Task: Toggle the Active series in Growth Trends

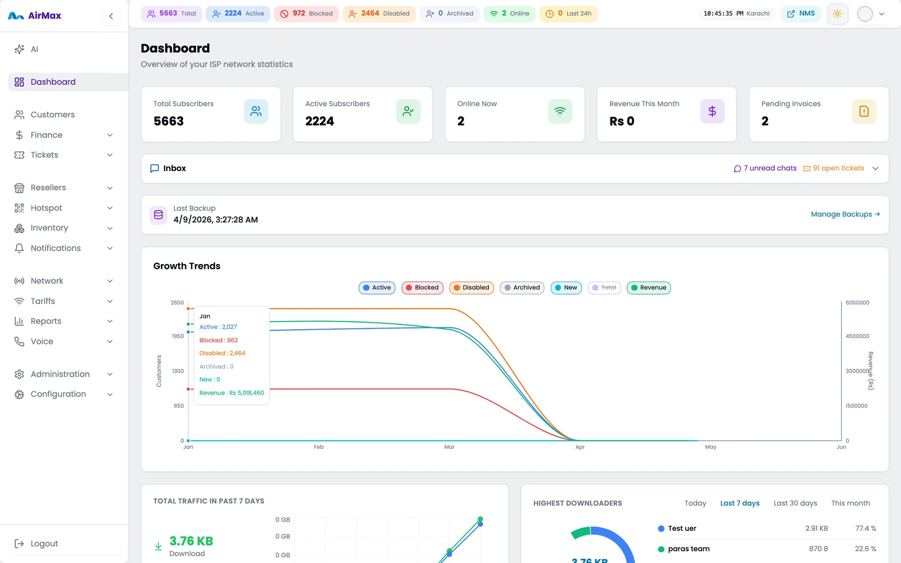Action: [x=377, y=288]
